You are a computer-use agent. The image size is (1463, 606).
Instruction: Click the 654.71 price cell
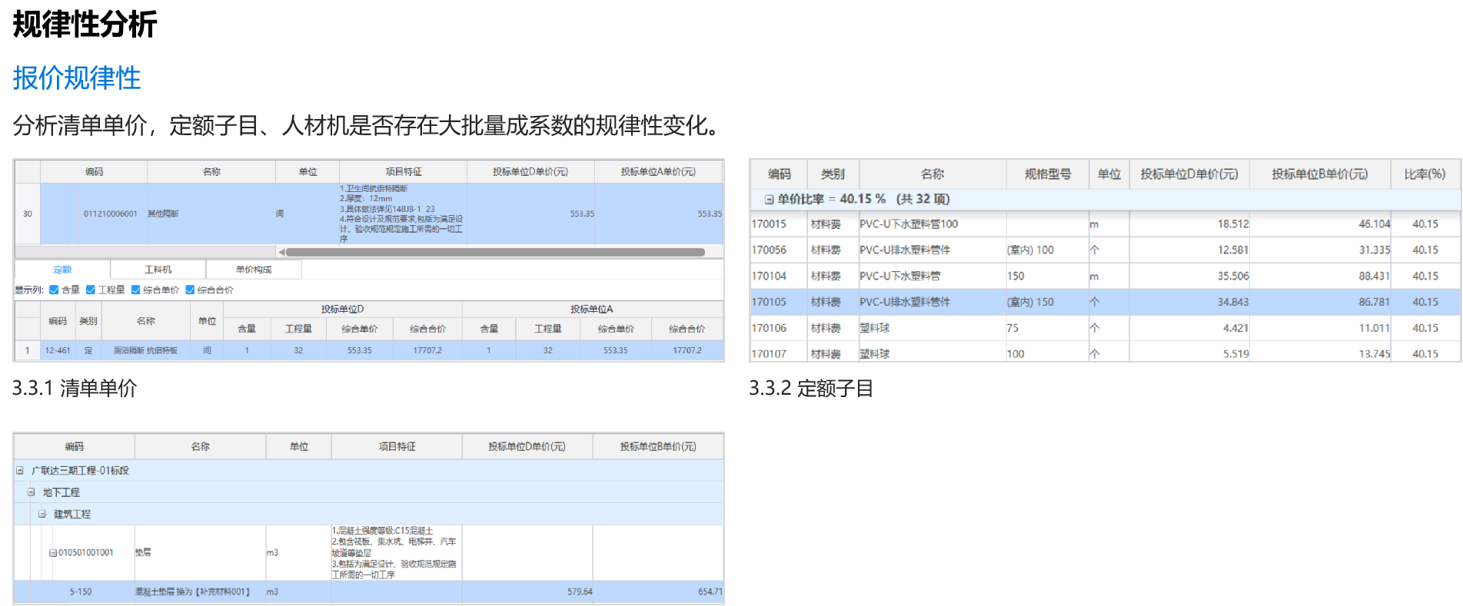pyautogui.click(x=658, y=591)
